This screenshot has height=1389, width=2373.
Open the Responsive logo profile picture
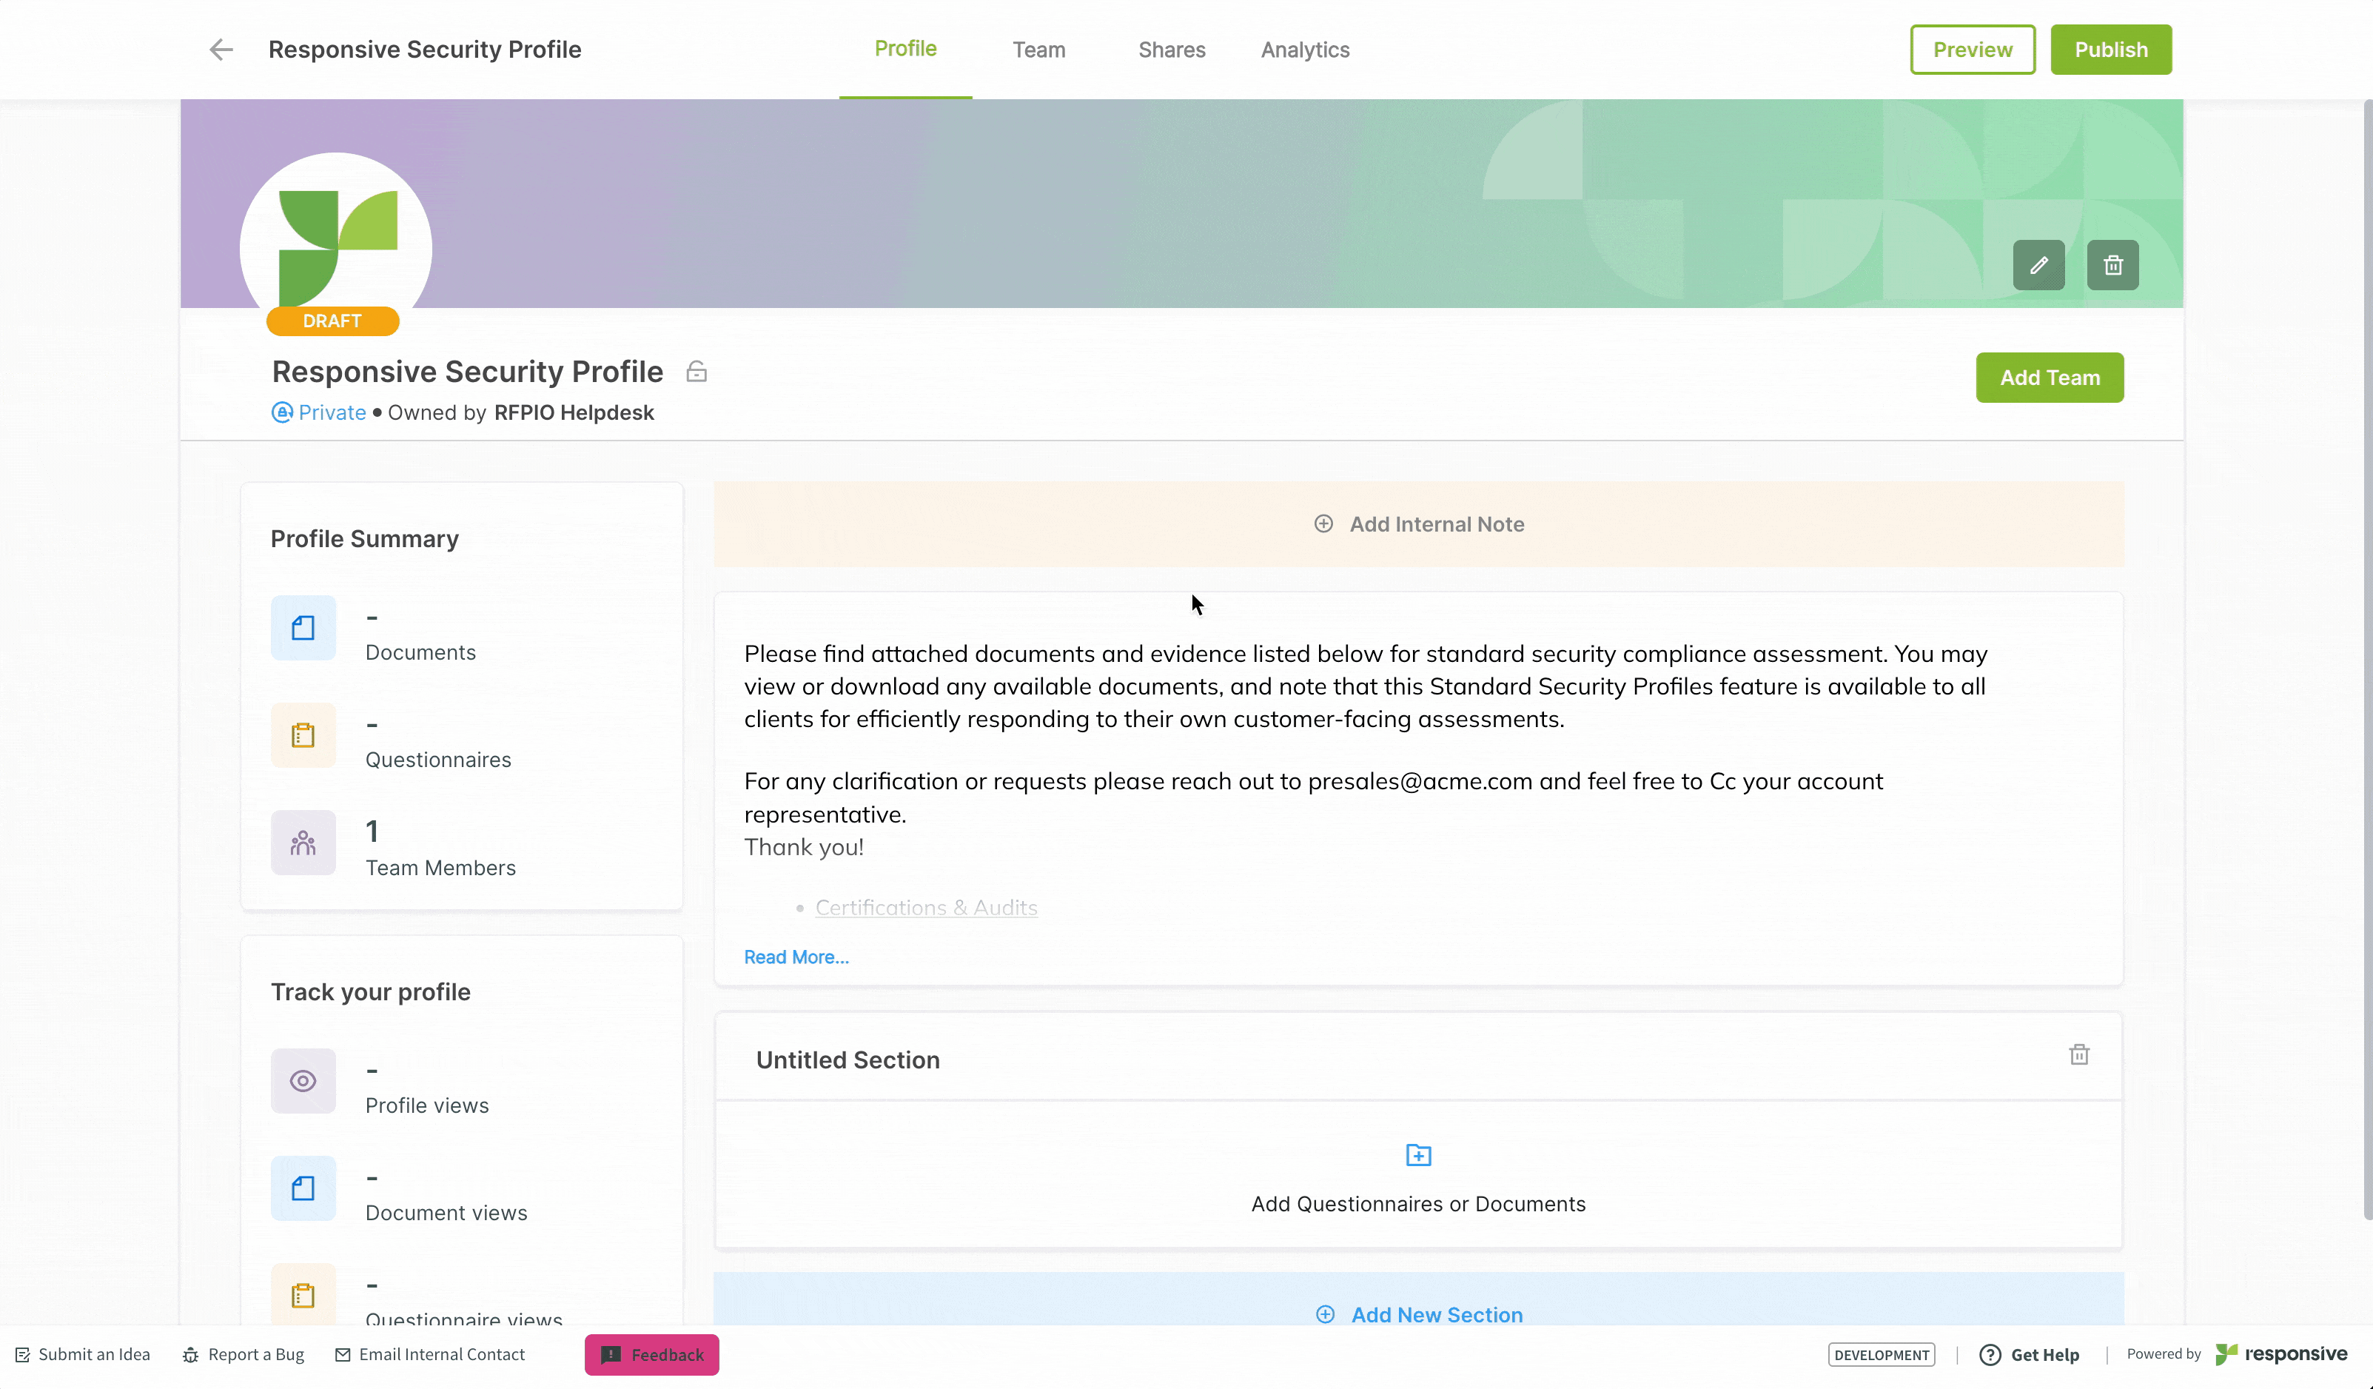336,249
